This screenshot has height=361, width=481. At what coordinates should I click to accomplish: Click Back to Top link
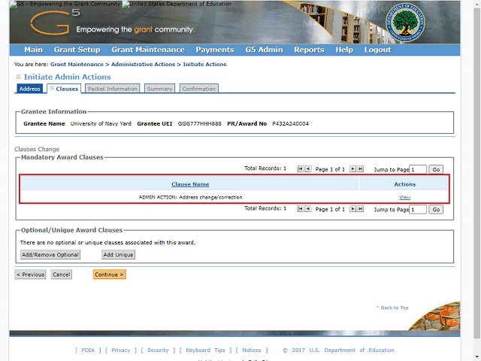tap(392, 308)
